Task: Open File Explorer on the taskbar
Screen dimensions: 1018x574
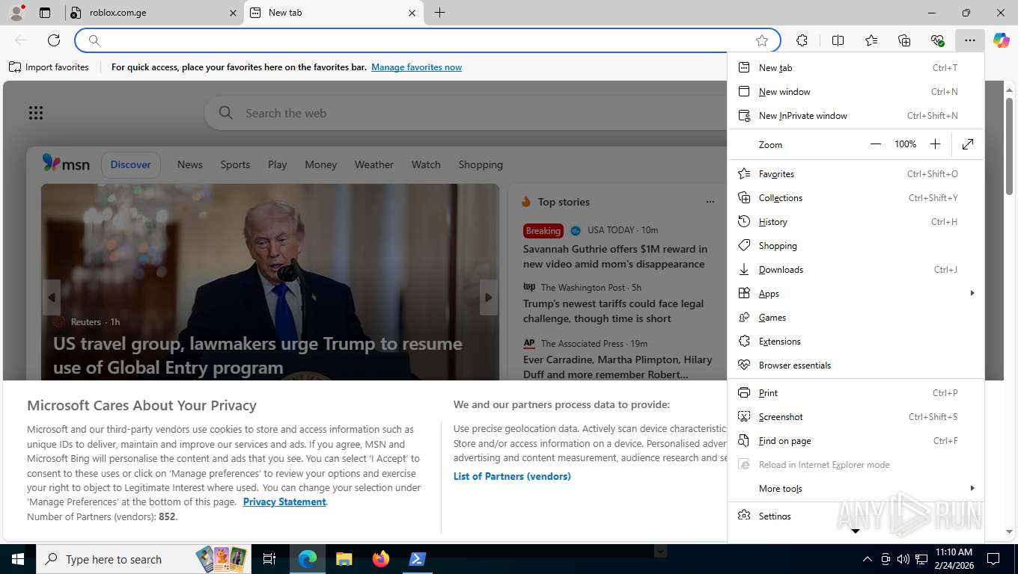Action: click(344, 559)
